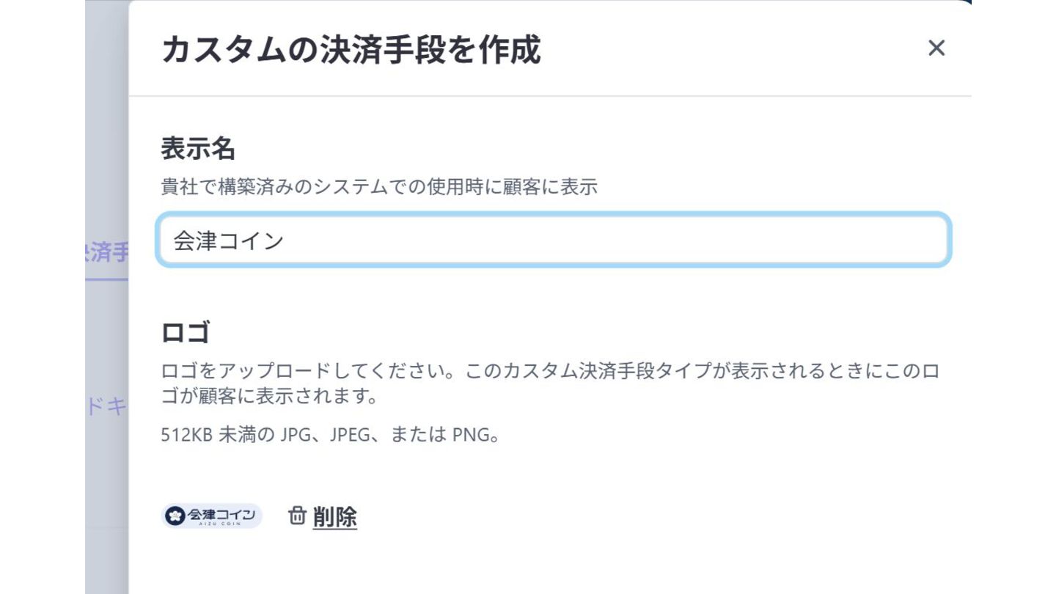This screenshot has width=1056, height=594.
Task: Close the カスタムの決済手段を作成 dialog
Action: click(x=936, y=48)
